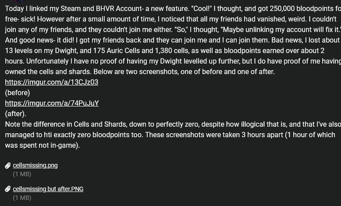Click the phrase "3 hours apart"
The width and height of the screenshot is (341, 206).
(x=262, y=135)
